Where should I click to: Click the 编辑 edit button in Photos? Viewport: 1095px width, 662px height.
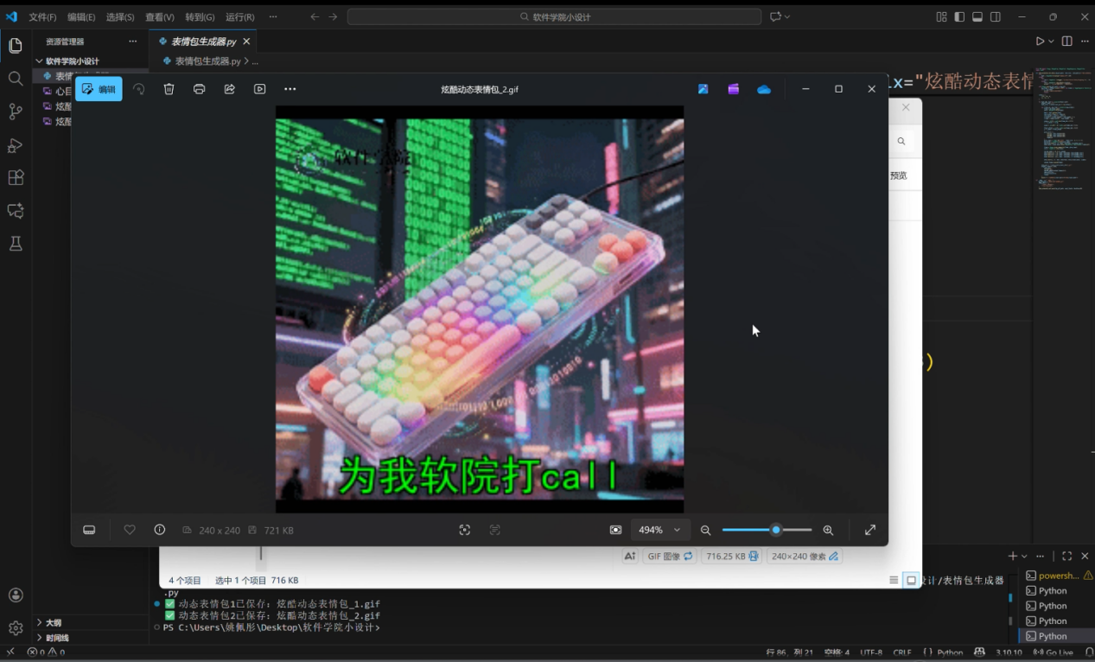click(99, 89)
